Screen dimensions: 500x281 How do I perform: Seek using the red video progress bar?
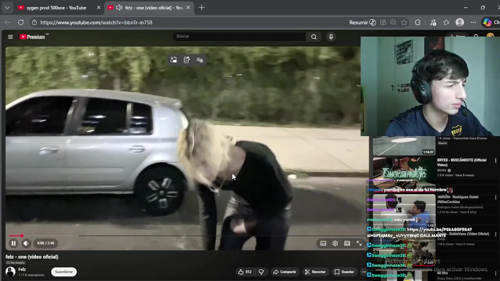[184, 236]
